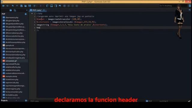Screen dimensions: 192x108
Task: Open eliminarduplicados.php in the file list
Action: point(14,52)
